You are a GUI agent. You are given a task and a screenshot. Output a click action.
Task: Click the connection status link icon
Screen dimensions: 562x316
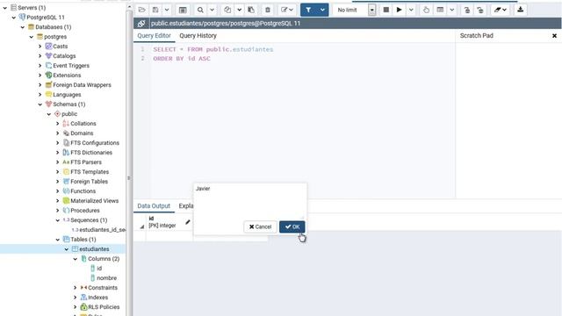click(x=141, y=24)
